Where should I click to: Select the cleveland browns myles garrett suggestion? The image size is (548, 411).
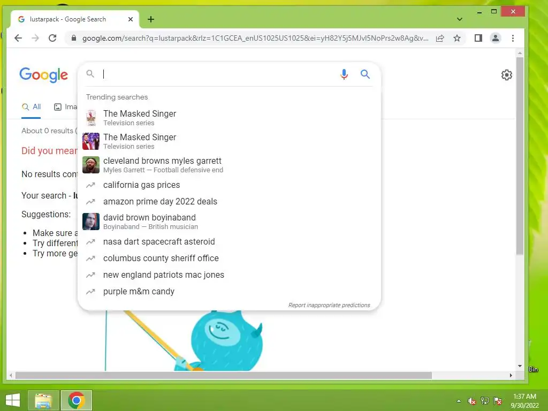tap(229, 165)
